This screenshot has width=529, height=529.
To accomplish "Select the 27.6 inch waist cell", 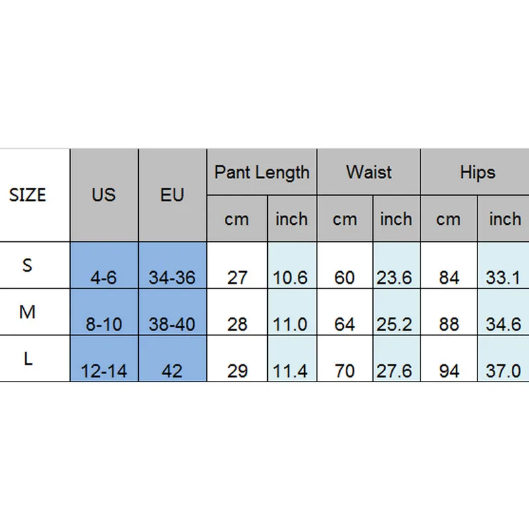I will (395, 371).
